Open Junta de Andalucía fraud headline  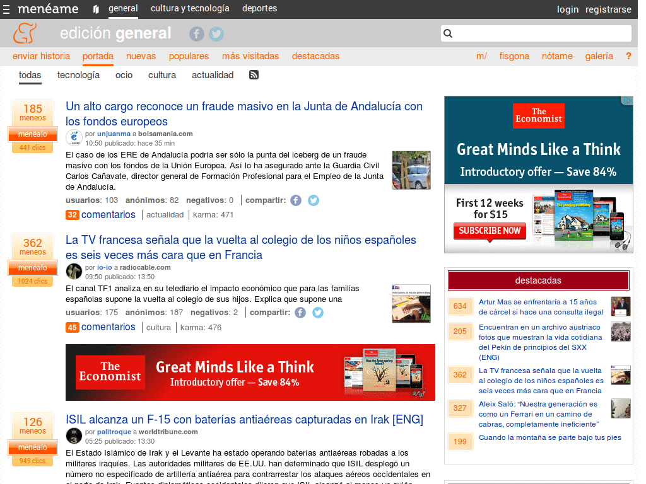[x=244, y=113]
